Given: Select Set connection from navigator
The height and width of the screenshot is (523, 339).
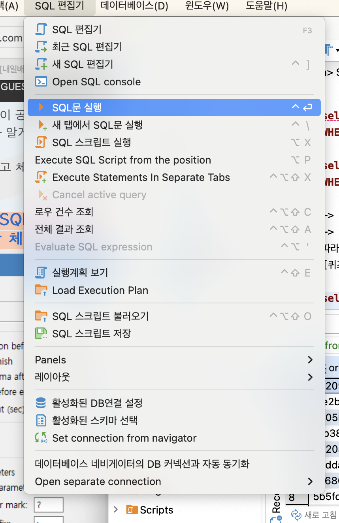Looking at the screenshot, I should (174, 438).
